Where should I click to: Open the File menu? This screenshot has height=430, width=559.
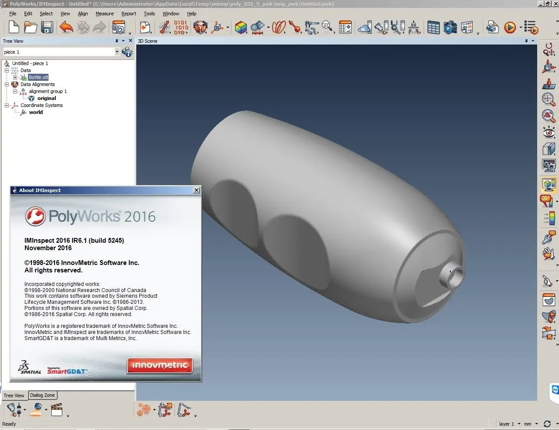[x=13, y=14]
